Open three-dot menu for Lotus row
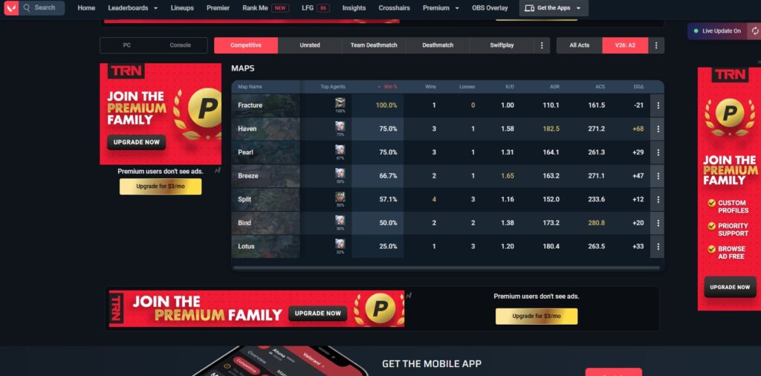Image resolution: width=761 pixels, height=376 pixels. click(x=658, y=247)
